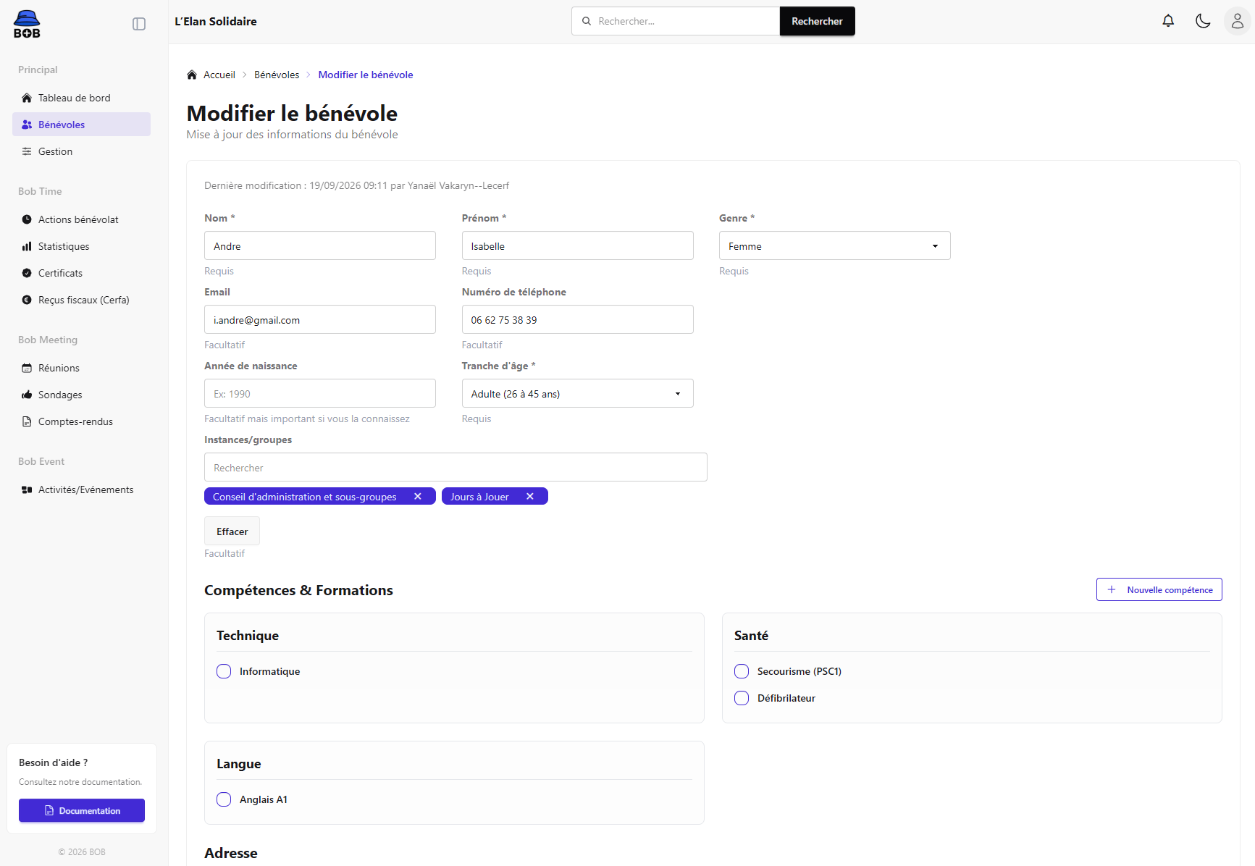
Task: Click the Sondages thumbs-up icon
Action: [x=27, y=395]
